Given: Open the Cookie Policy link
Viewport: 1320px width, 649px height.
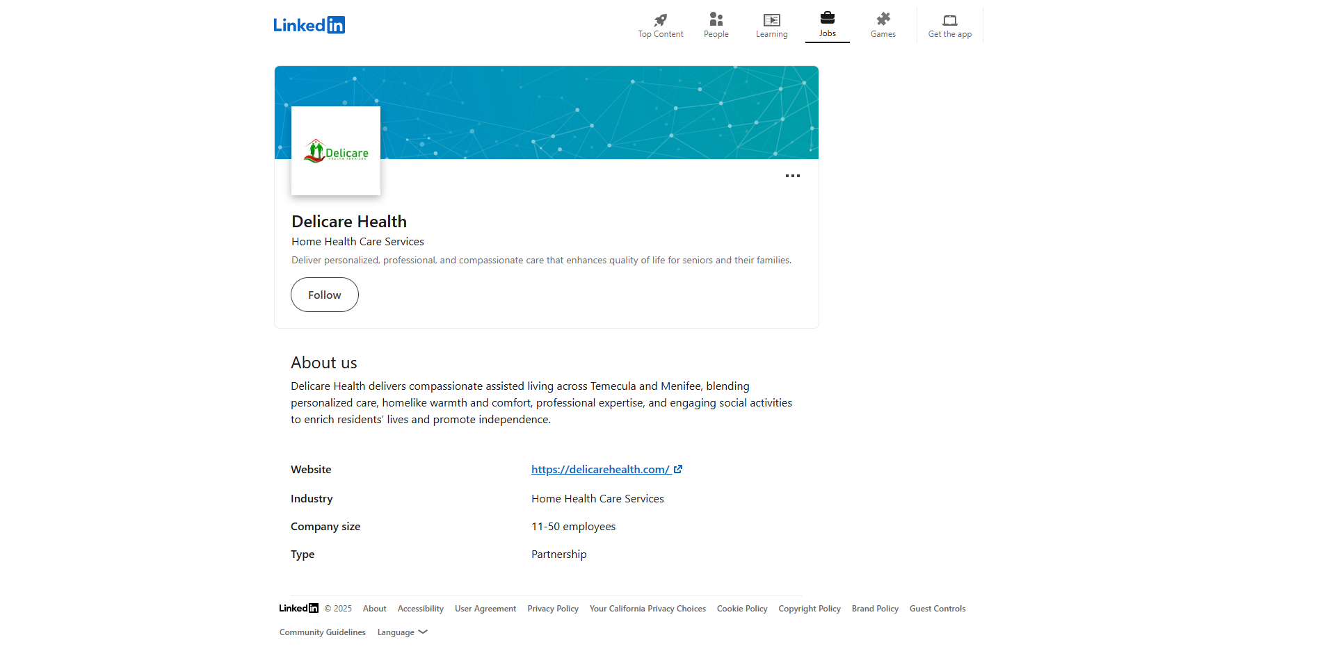Looking at the screenshot, I should tap(742, 609).
